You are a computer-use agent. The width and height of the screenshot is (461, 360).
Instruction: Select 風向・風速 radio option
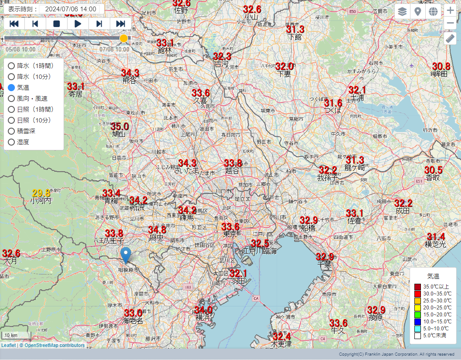(12, 98)
